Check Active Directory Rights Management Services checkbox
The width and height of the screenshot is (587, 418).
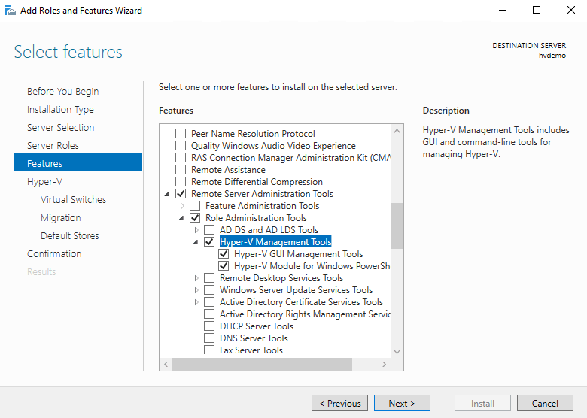pyautogui.click(x=209, y=314)
